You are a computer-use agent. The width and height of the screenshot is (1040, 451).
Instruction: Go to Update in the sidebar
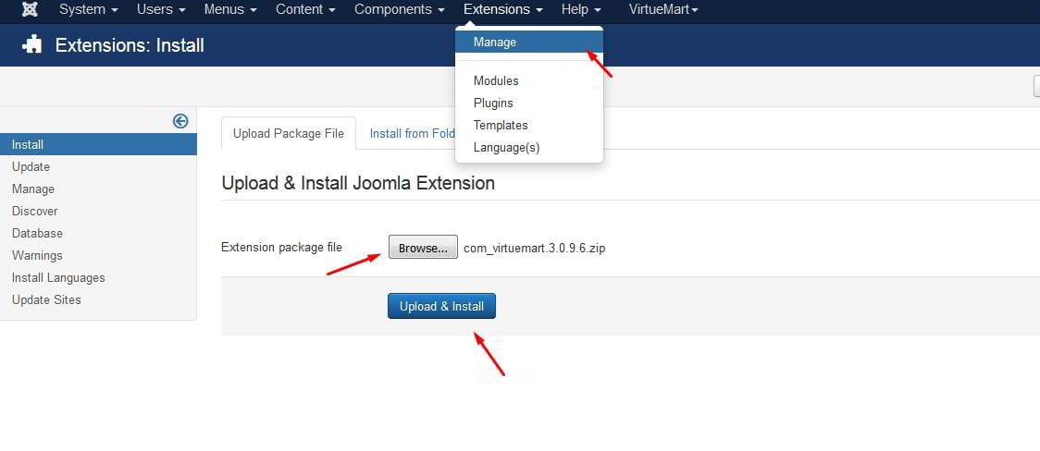(31, 167)
